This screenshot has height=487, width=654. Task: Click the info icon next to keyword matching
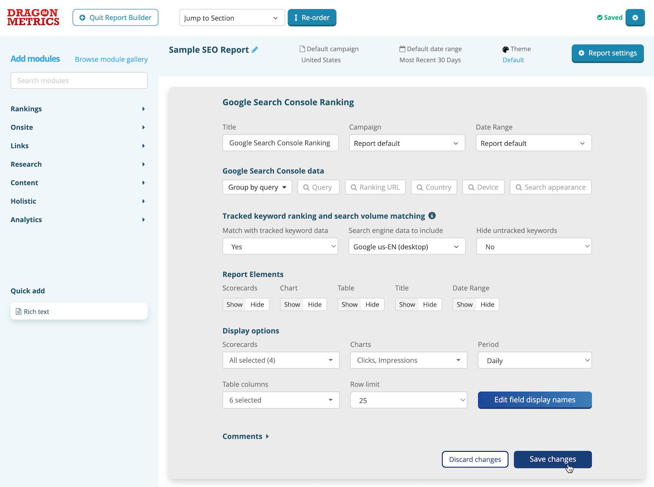click(x=432, y=216)
